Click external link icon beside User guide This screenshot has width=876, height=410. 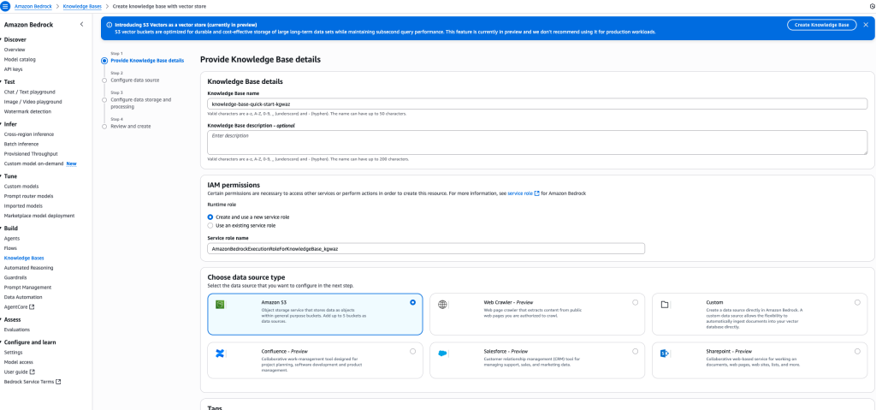point(33,372)
